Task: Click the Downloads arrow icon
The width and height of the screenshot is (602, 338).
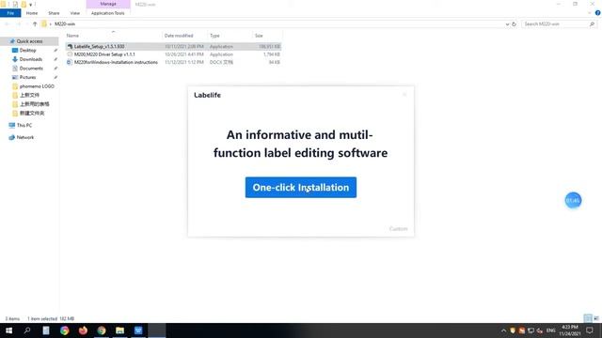Action: pos(15,59)
